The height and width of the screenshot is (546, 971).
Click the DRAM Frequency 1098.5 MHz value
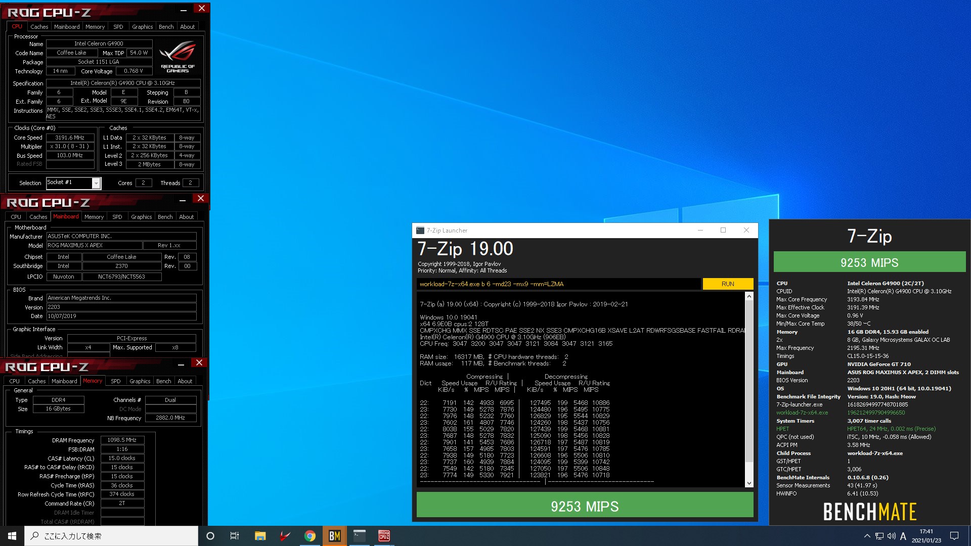pyautogui.click(x=122, y=440)
